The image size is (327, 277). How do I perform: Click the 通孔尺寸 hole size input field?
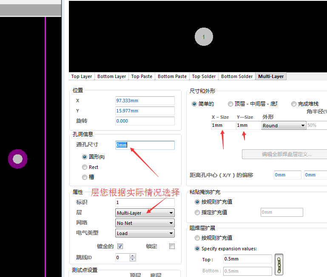pos(145,145)
